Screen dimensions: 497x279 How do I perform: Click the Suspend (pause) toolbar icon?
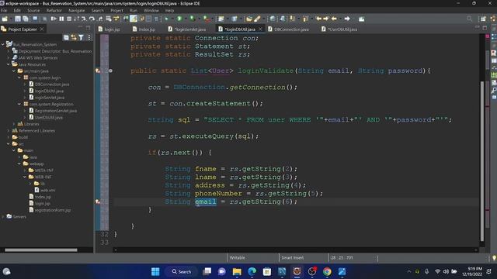[61, 19]
